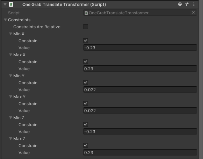Uncheck the Min X Constrain checkbox

pyautogui.click(x=86, y=41)
